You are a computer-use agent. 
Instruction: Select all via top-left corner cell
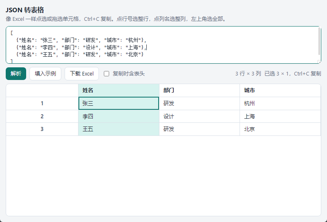coord(42,90)
